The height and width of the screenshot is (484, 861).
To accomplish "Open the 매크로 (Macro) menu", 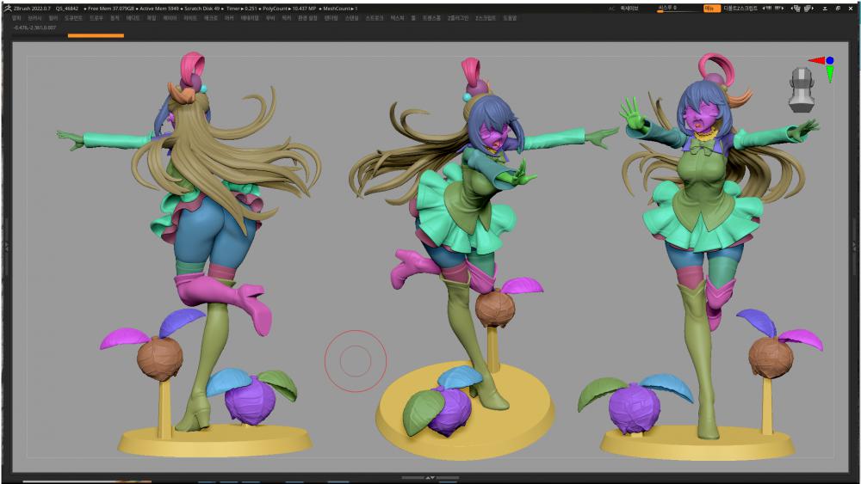I will 210,18.
